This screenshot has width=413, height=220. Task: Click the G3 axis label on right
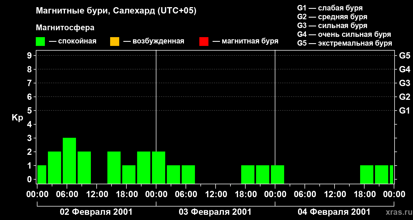(405, 83)
